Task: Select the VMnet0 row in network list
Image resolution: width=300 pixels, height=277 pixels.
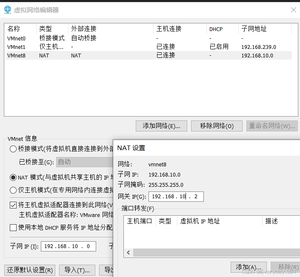Action: click(x=149, y=38)
